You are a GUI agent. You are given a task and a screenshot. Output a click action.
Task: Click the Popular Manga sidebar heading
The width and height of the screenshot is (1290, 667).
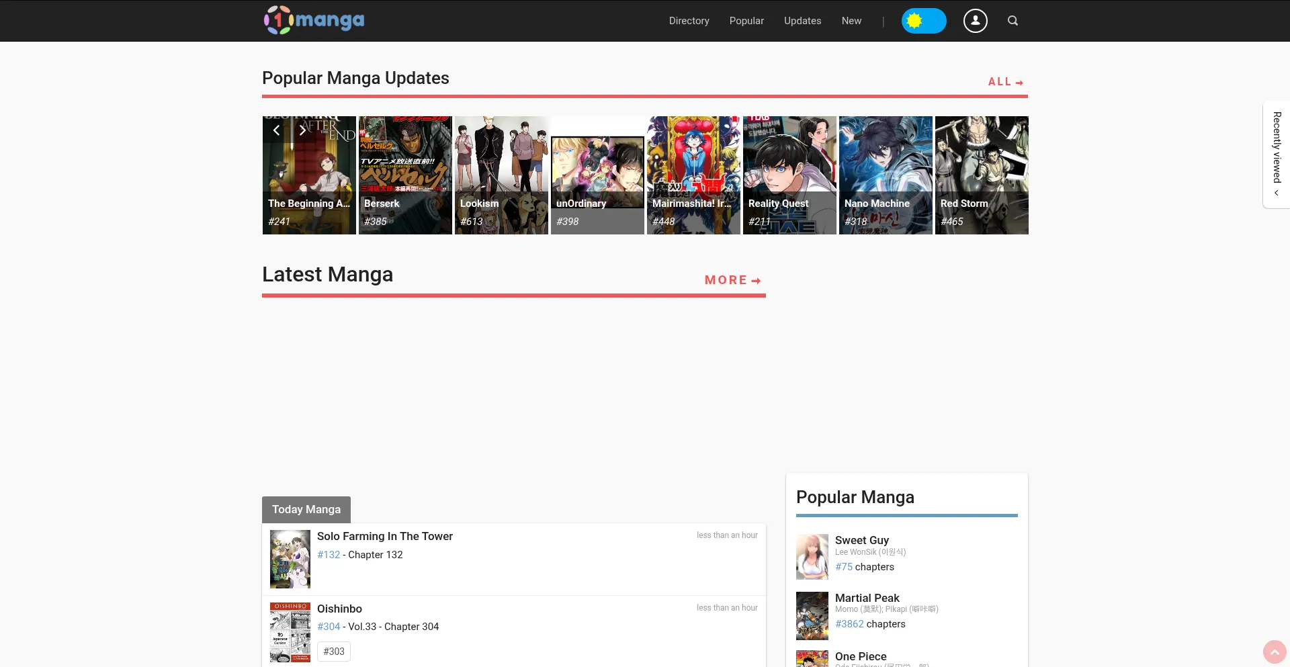(x=855, y=497)
